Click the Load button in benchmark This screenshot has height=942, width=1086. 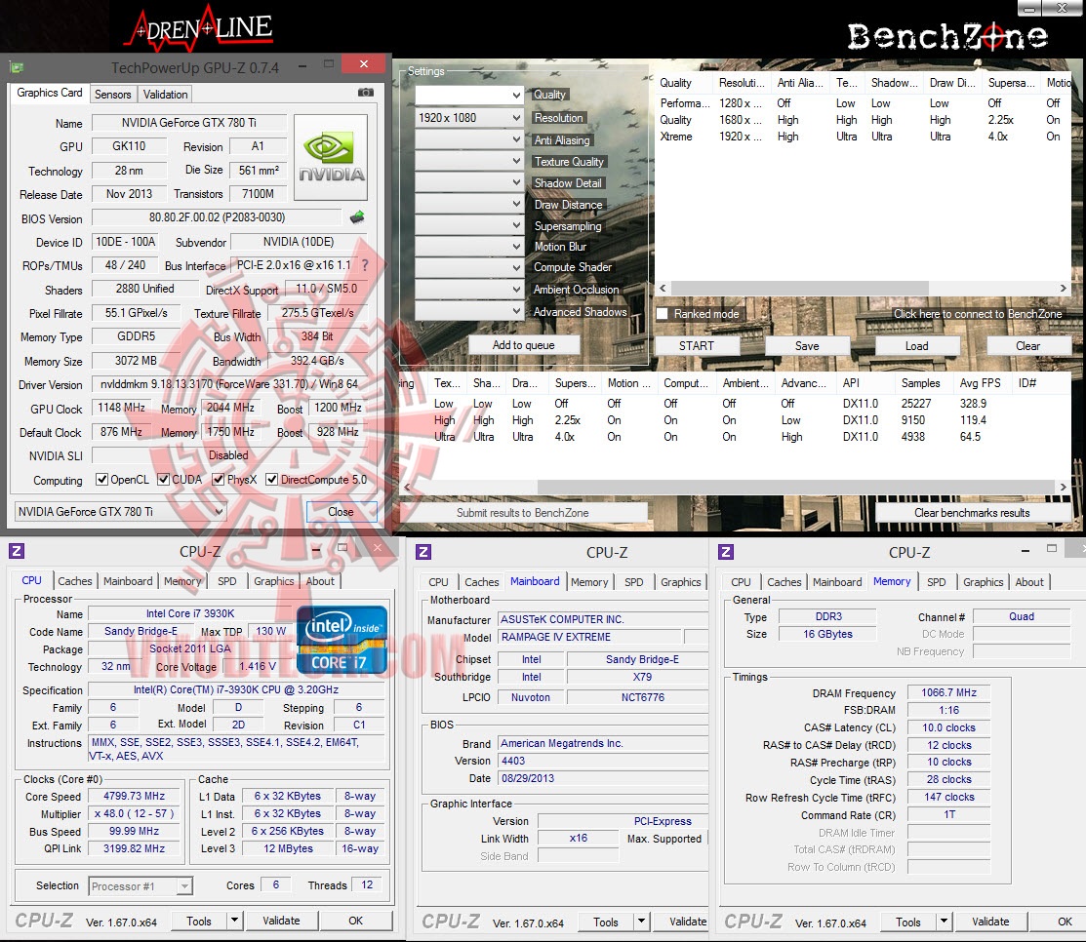point(916,345)
